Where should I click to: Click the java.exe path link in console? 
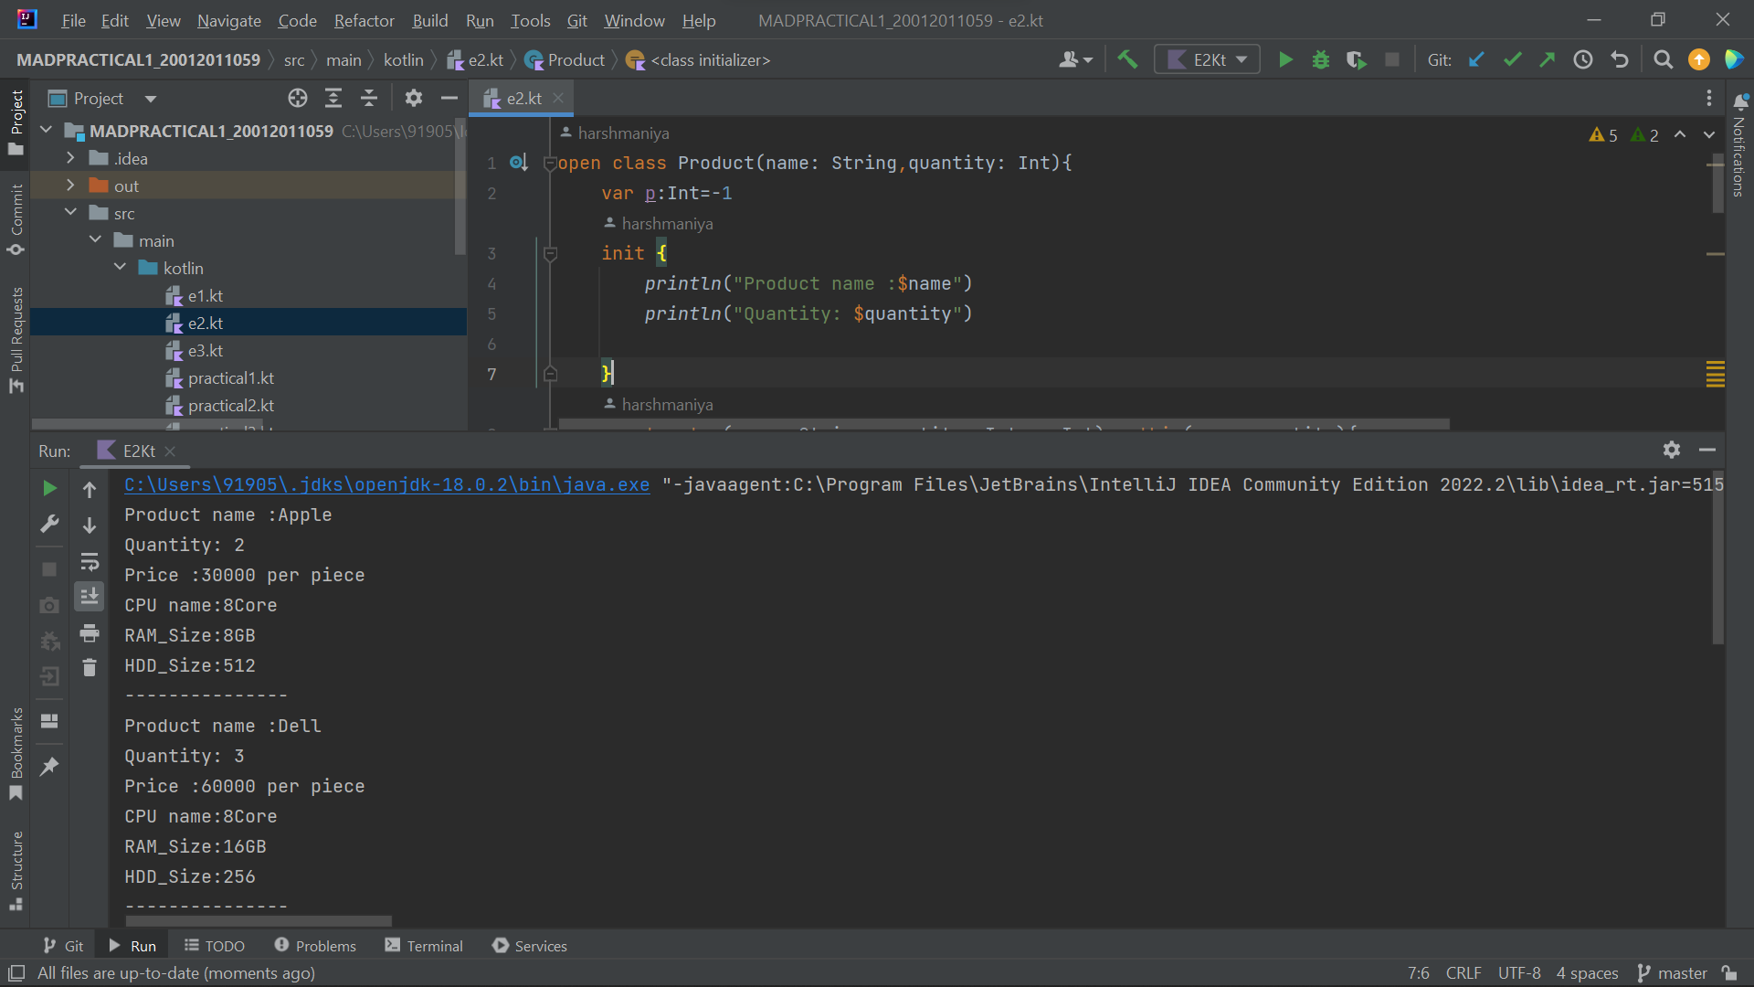pyautogui.click(x=386, y=484)
